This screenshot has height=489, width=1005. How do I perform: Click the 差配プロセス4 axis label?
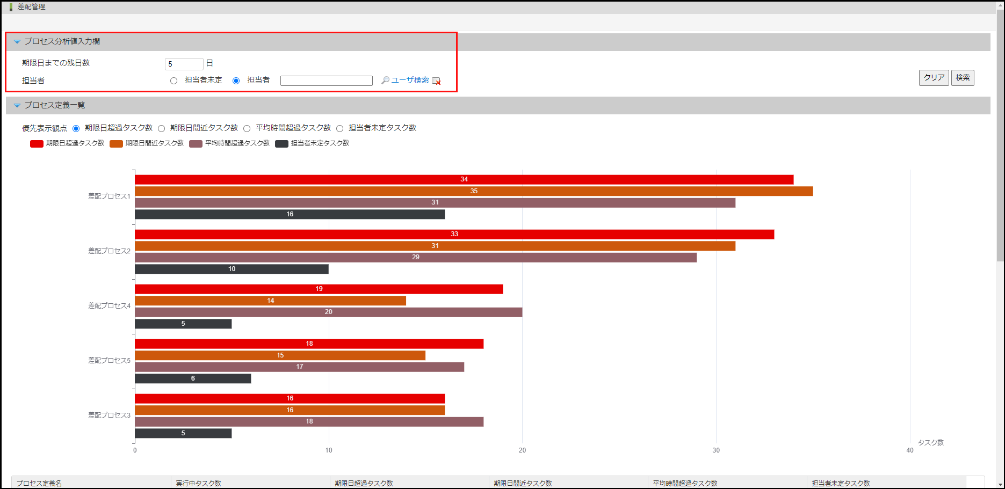coord(109,306)
